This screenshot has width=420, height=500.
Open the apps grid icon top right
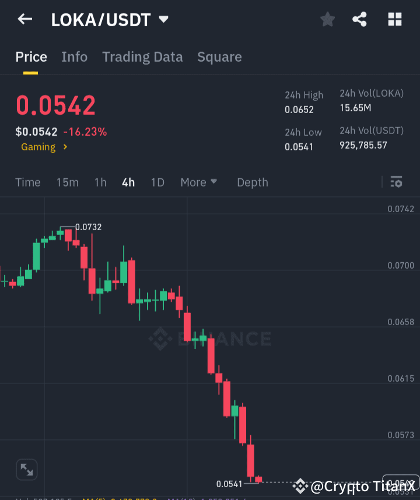click(395, 19)
